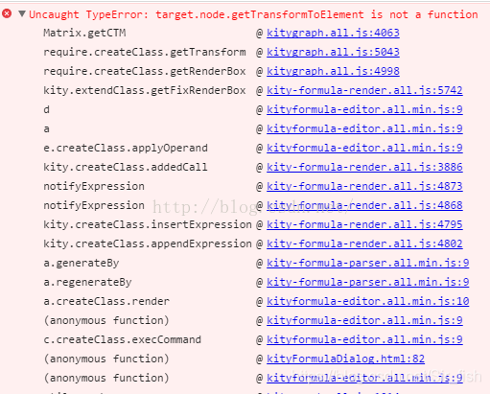490x394 pixels.
Task: Click the TypeError message text
Action: coord(253,14)
